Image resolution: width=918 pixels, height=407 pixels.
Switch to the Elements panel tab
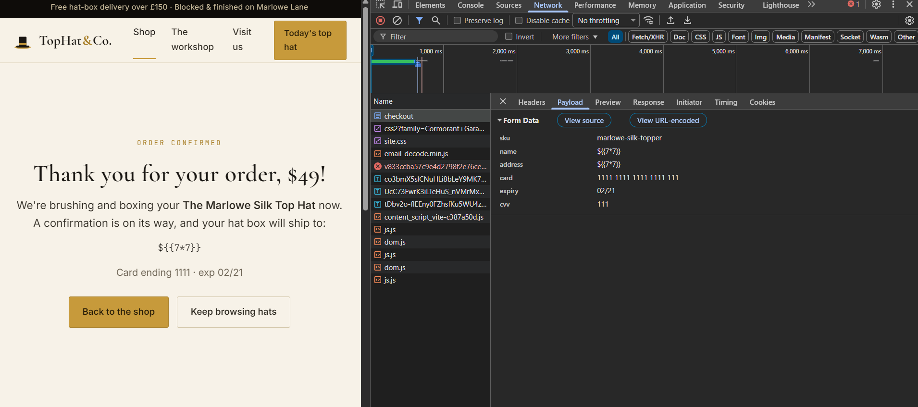point(430,5)
